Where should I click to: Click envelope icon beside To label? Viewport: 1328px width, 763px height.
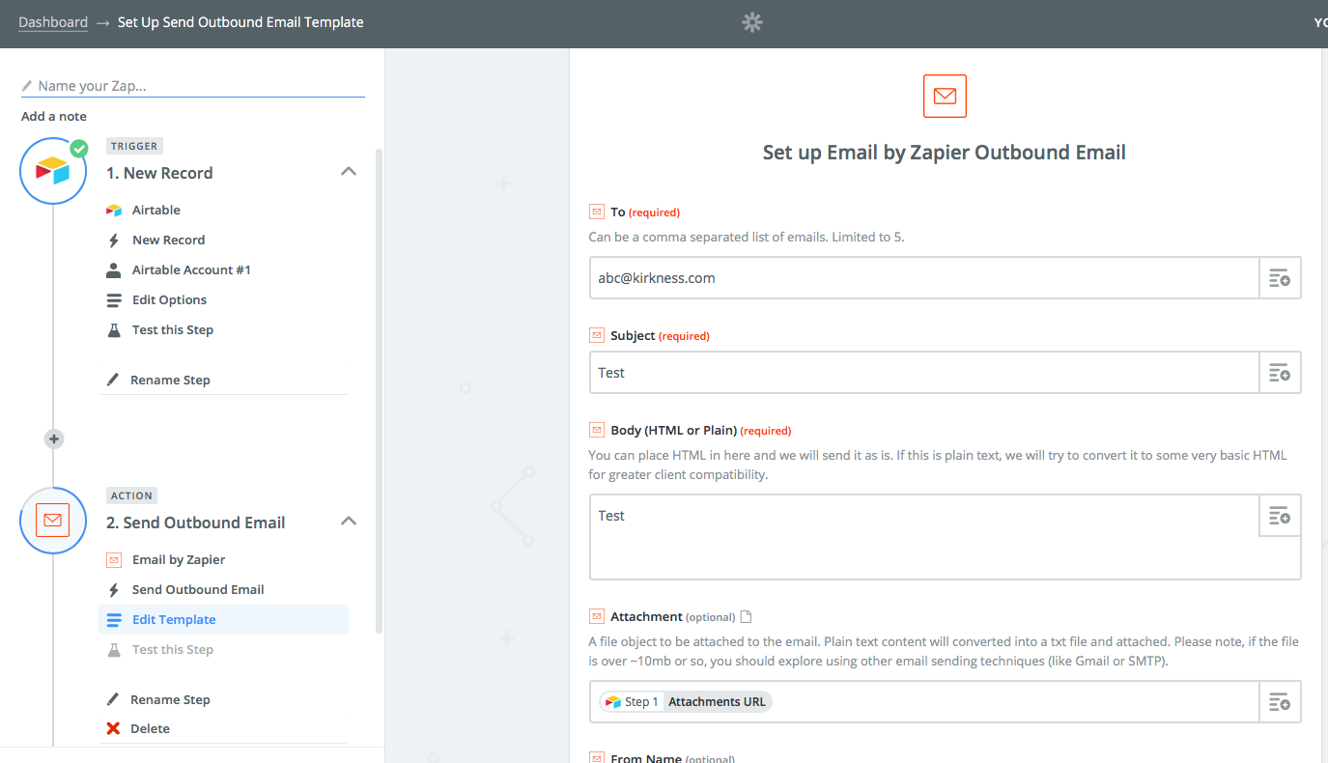pos(597,212)
